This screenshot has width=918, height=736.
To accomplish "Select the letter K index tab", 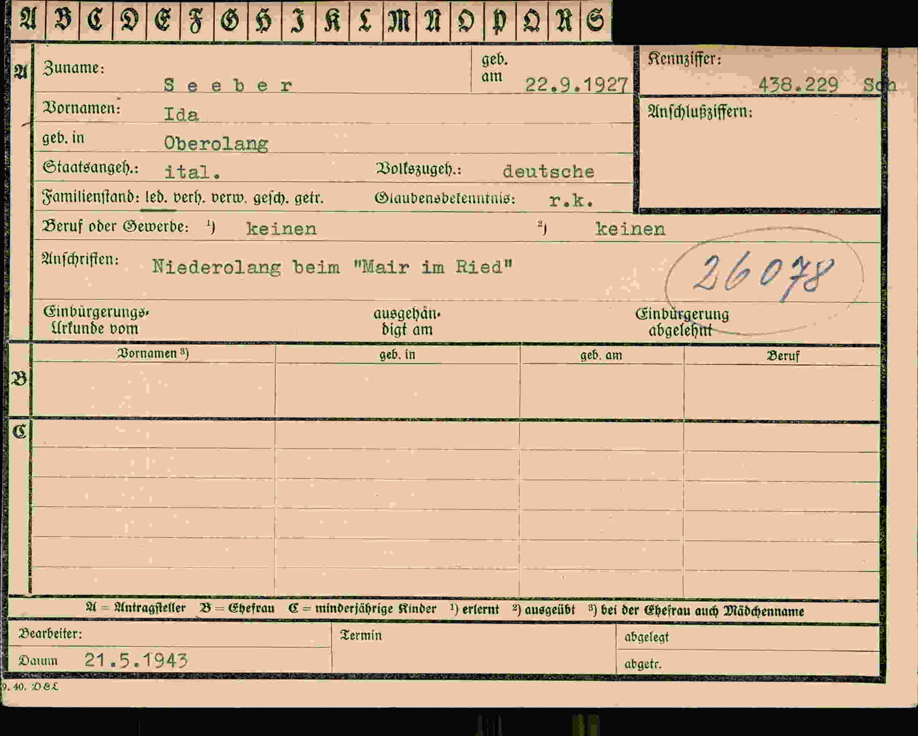I will coord(333,20).
